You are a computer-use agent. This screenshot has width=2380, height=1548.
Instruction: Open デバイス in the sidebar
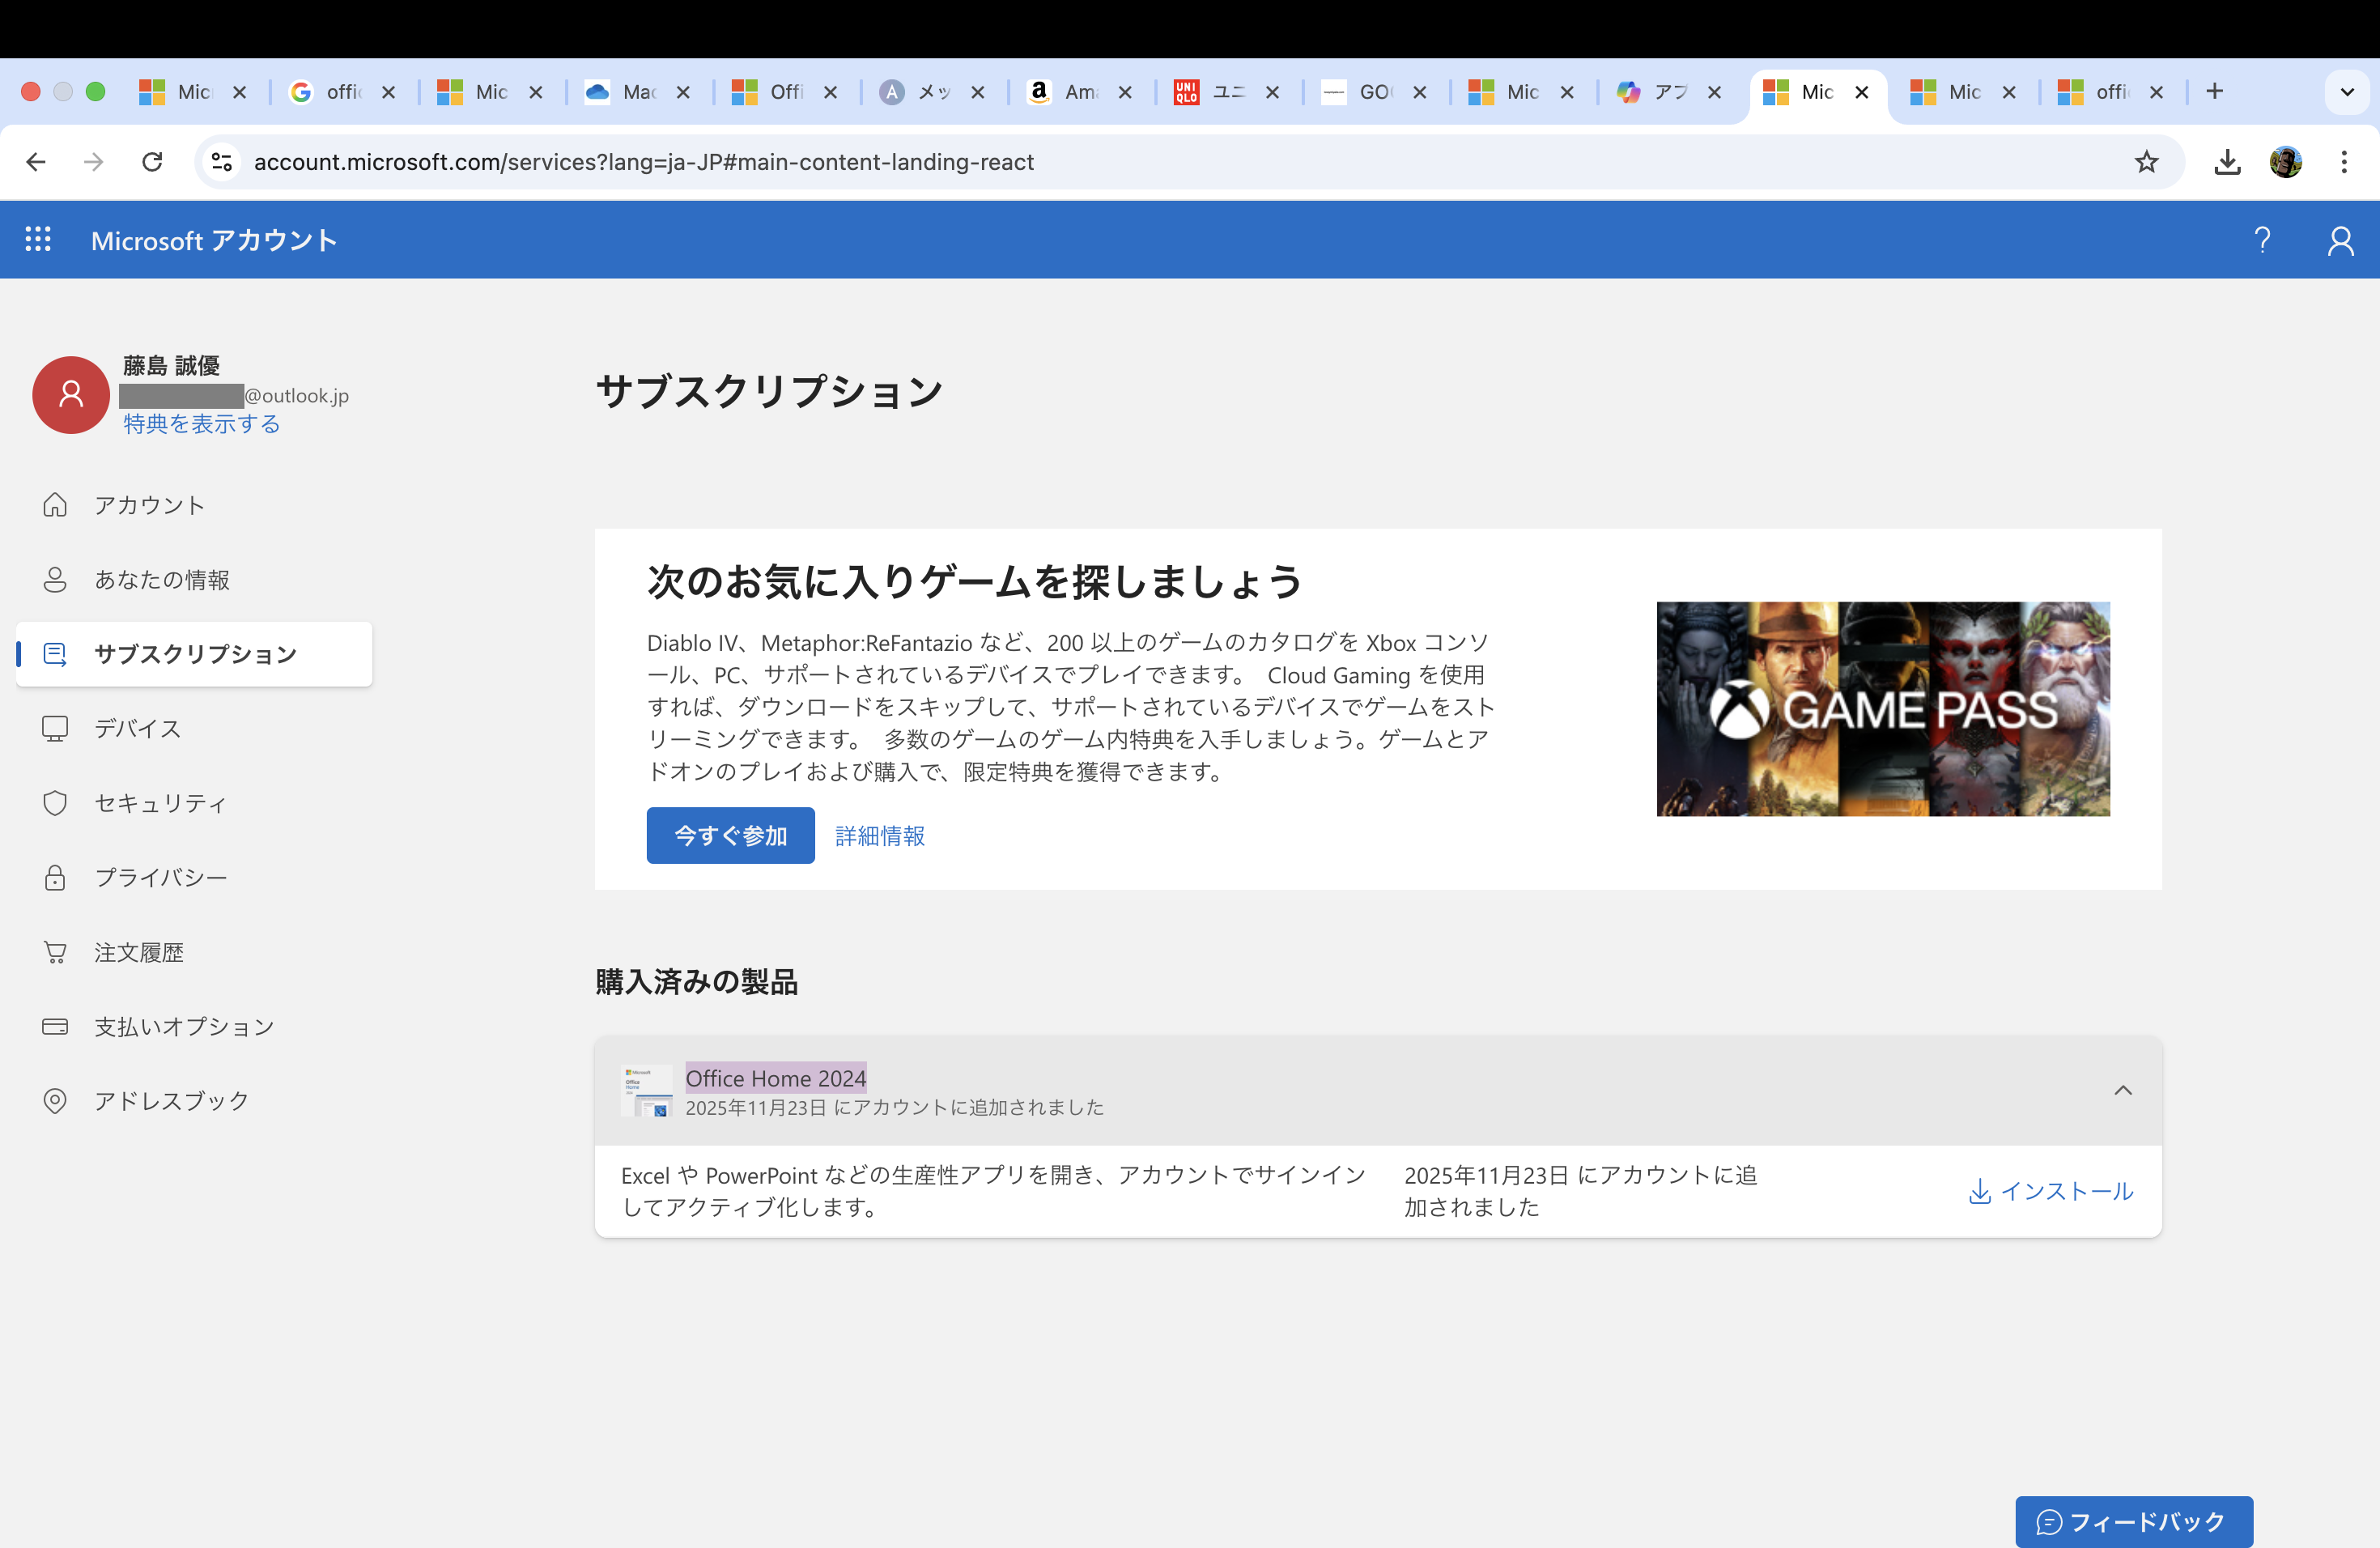coord(194,728)
